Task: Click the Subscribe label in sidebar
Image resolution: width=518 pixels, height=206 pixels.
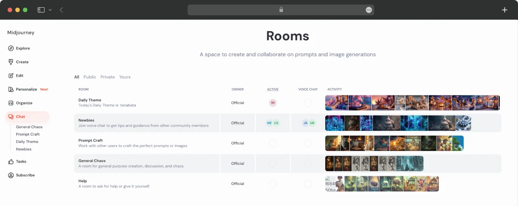Action: tap(25, 175)
